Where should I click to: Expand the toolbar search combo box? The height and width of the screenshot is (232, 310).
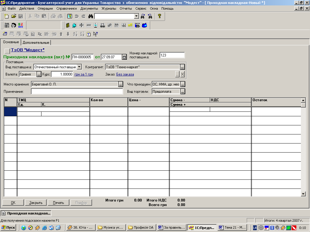point(137,16)
